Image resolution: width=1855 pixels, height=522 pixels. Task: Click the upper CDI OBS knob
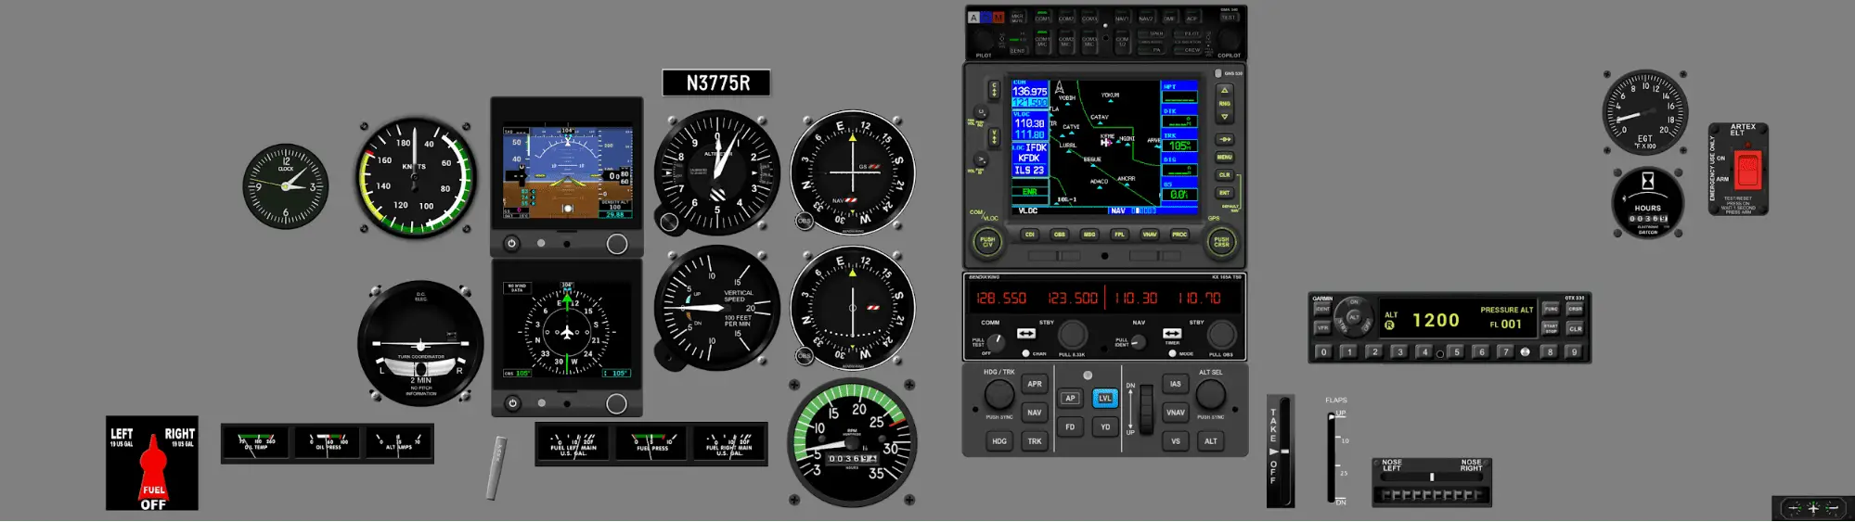805,221
